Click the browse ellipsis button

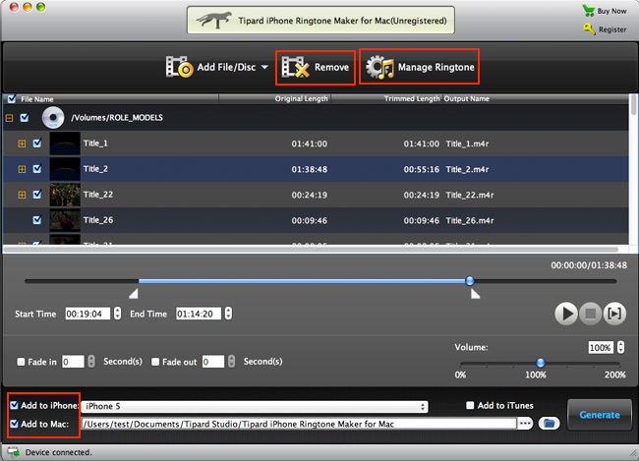526,424
